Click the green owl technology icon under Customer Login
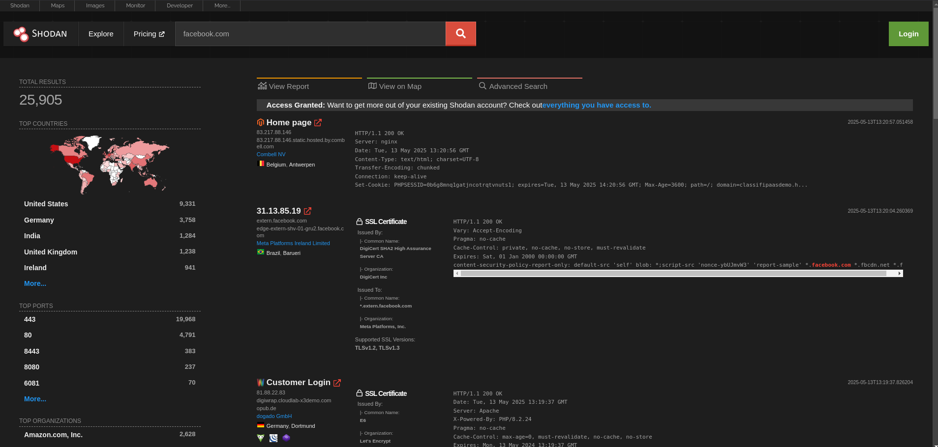This screenshot has width=938, height=447. [260, 438]
